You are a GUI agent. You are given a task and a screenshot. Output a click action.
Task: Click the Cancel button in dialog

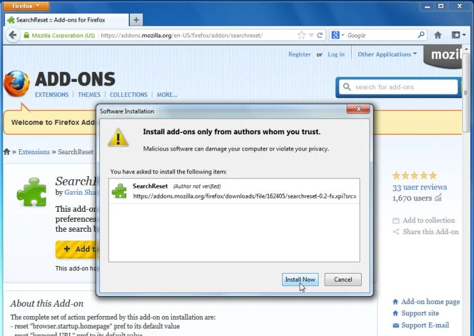coord(343,279)
